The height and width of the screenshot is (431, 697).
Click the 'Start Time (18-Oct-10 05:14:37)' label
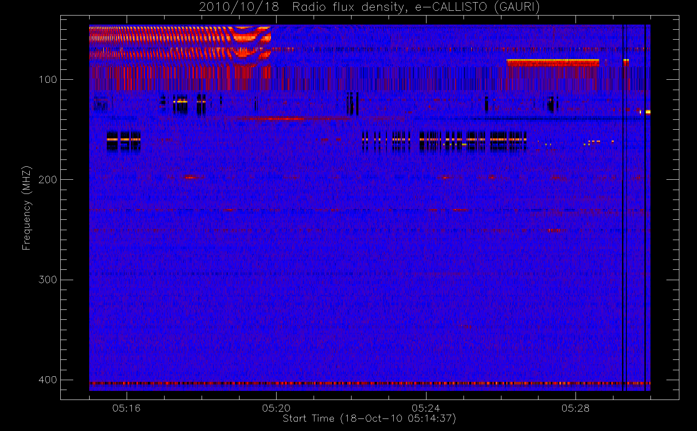tap(369, 419)
